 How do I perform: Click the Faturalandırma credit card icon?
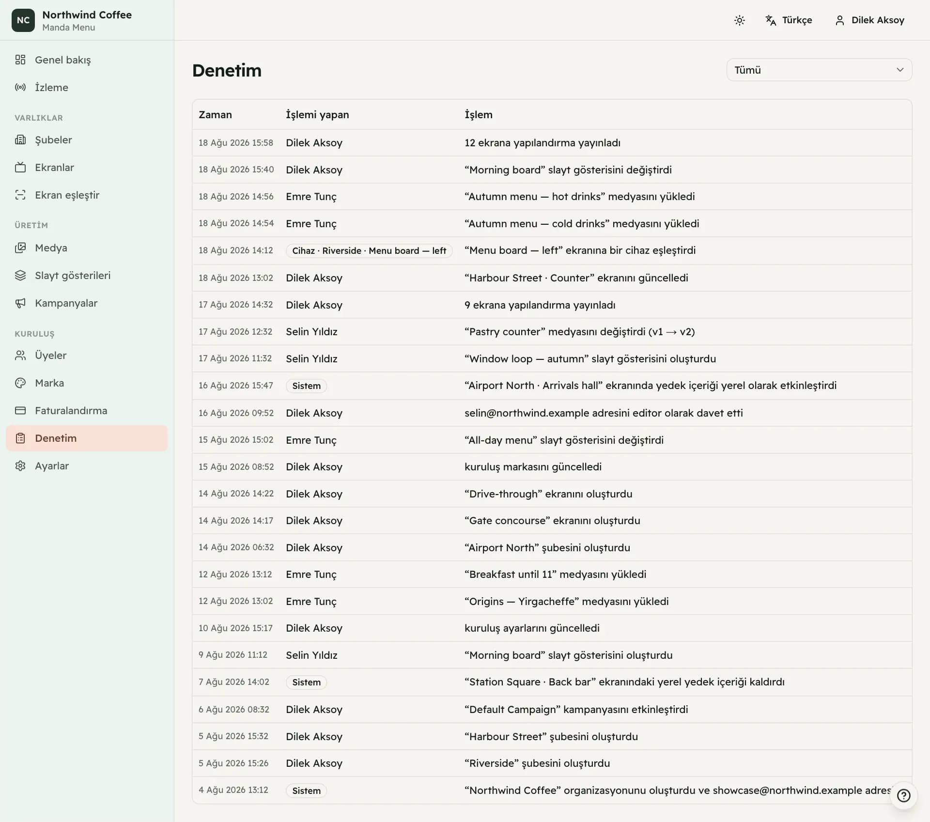(x=20, y=410)
